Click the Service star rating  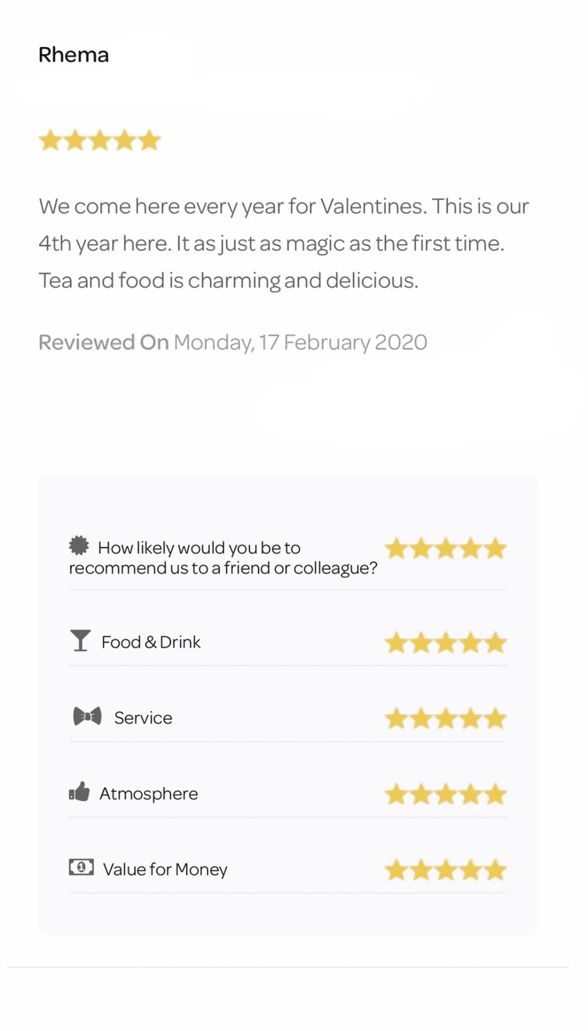(x=445, y=718)
